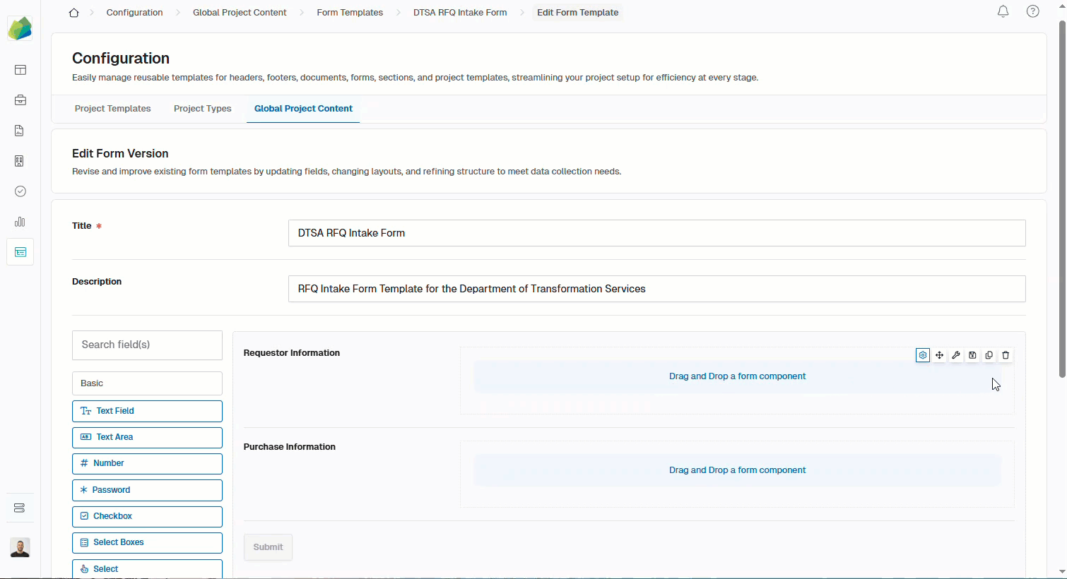
Task: Open the help question mark icon
Action: click(x=1032, y=11)
